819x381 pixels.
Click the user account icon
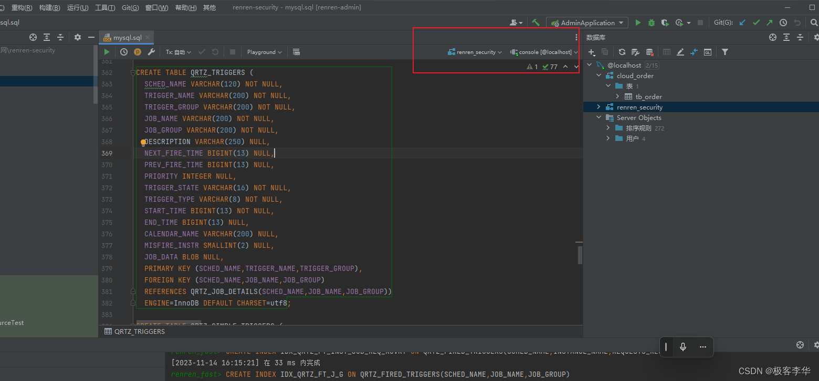tap(516, 23)
